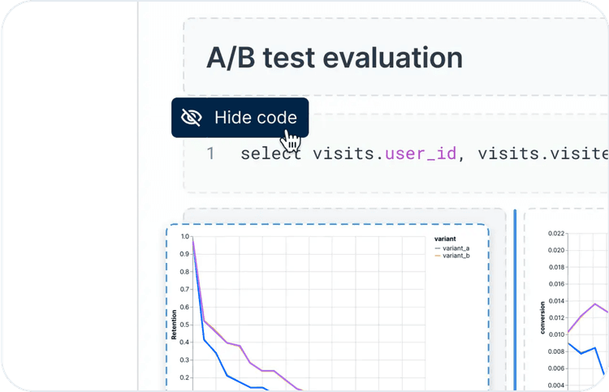Click line number 1 in code cell
The image size is (609, 392).
click(211, 153)
